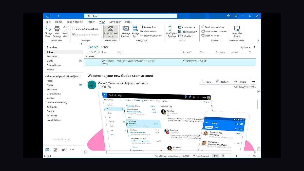The height and width of the screenshot is (171, 304).
Task: Open the Folder Pane dropdown
Action: [187, 27]
